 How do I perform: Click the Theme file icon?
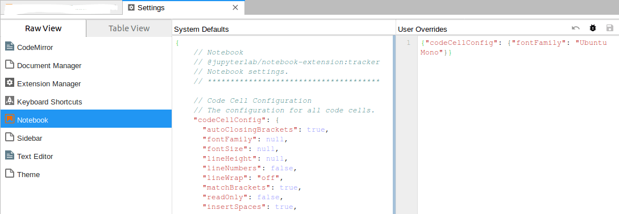point(10,173)
